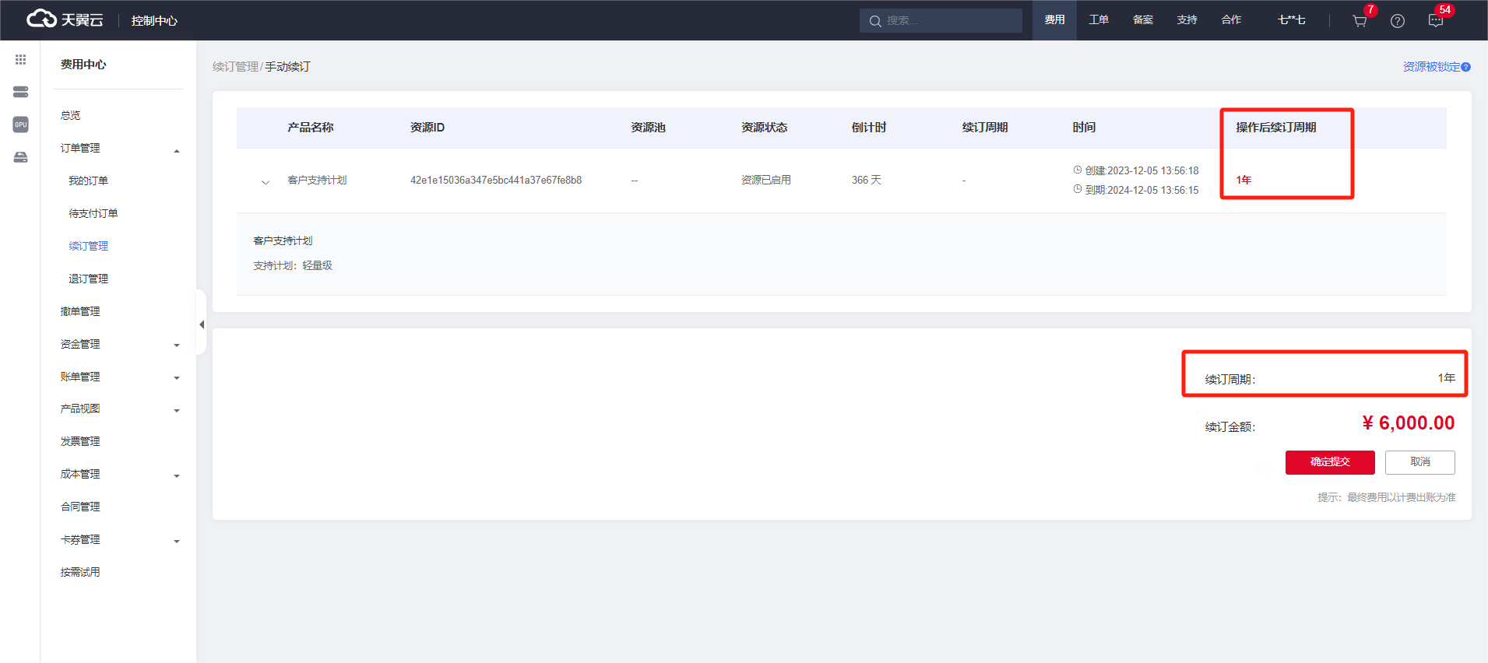Open 合同管理 in the sidebar
This screenshot has height=663, width=1488.
(x=80, y=507)
